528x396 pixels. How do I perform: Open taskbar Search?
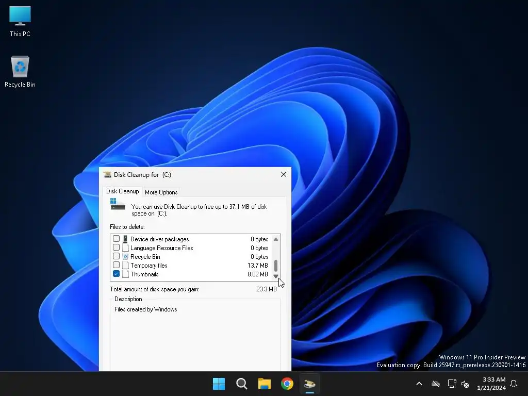pyautogui.click(x=241, y=384)
